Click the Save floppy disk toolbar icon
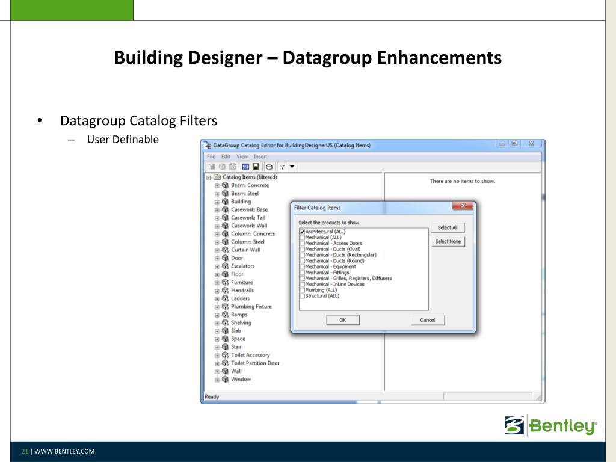Viewport: 616px width, 462px height. point(256,167)
